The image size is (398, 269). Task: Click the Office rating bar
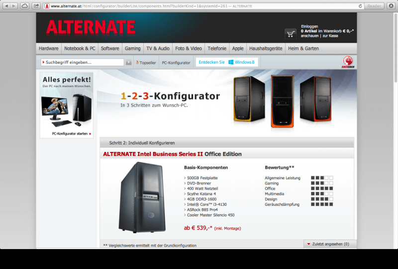click(x=322, y=188)
